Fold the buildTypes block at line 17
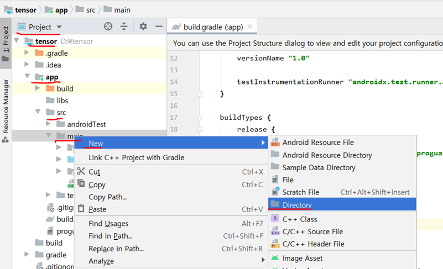Viewport: 443px width, 269px height. [200, 117]
